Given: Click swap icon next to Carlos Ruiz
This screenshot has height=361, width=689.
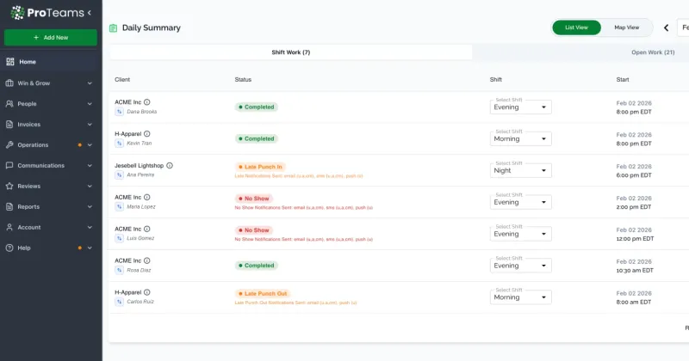Looking at the screenshot, I should point(119,302).
